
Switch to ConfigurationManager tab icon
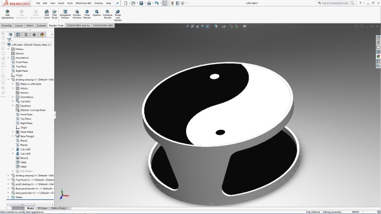pos(26,35)
